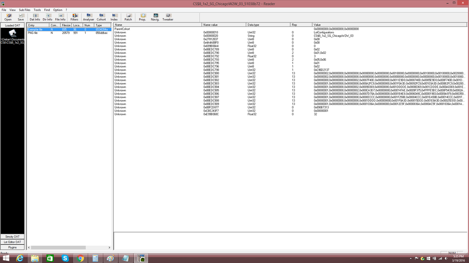Viewport: 469px width, 263px height.
Task: Click the Value column header
Action: [389, 25]
